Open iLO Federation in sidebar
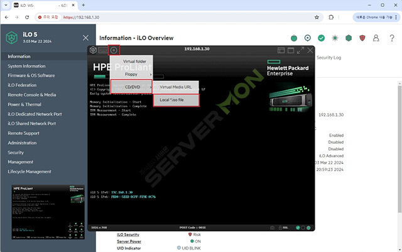The height and width of the screenshot is (252, 402). pyautogui.click(x=22, y=85)
